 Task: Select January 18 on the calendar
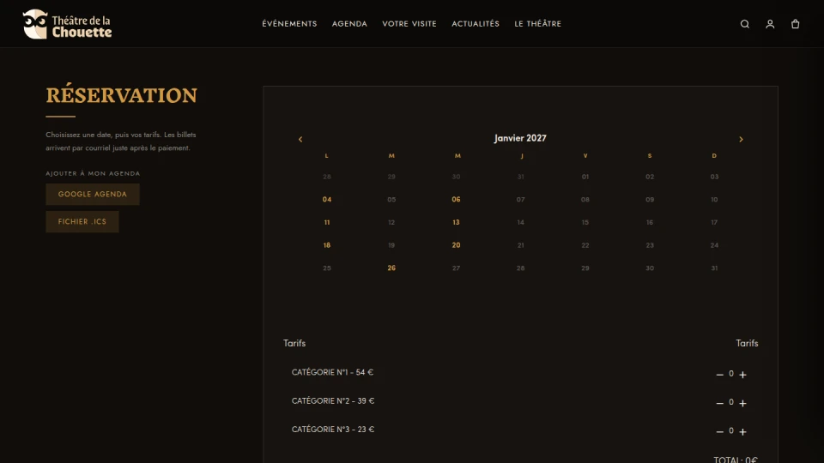327,245
